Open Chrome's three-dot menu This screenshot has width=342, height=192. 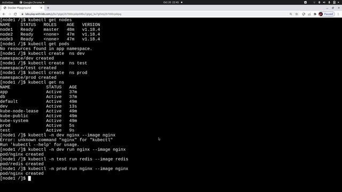click(x=338, y=14)
